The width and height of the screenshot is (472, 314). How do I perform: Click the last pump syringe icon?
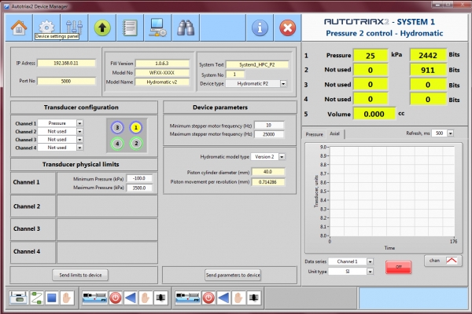[x=187, y=298]
